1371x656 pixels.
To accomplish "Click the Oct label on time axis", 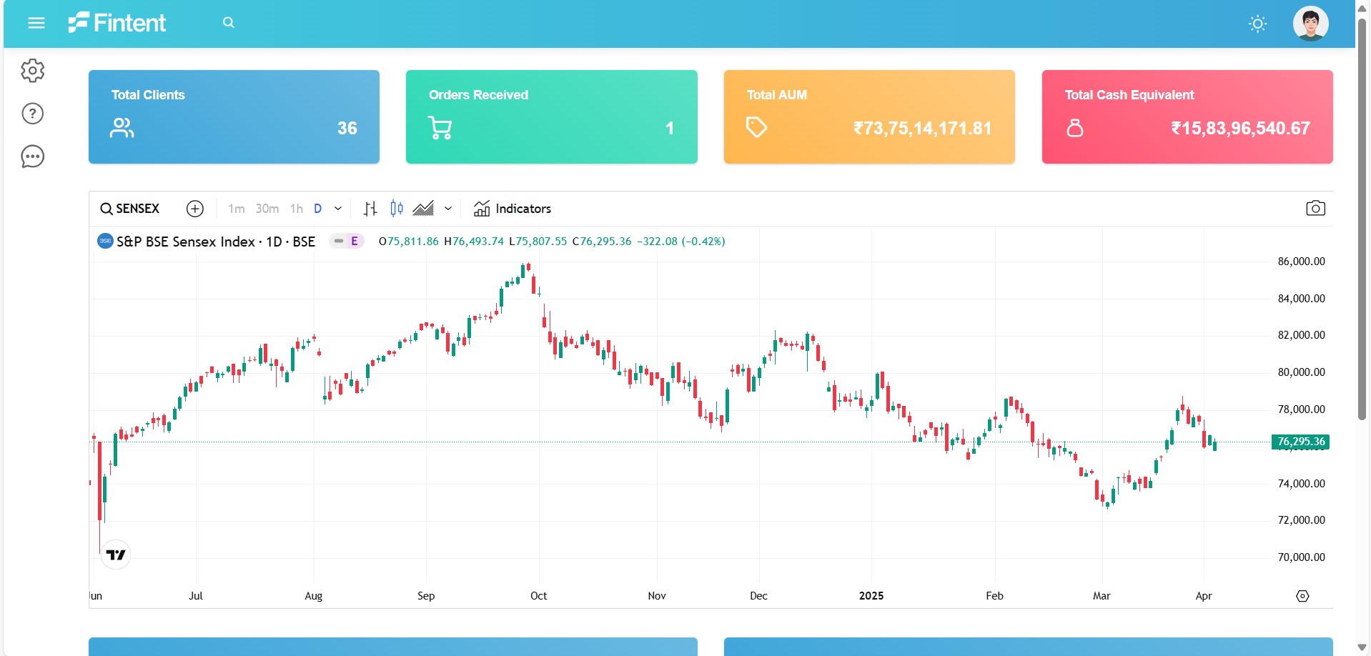I will (539, 596).
